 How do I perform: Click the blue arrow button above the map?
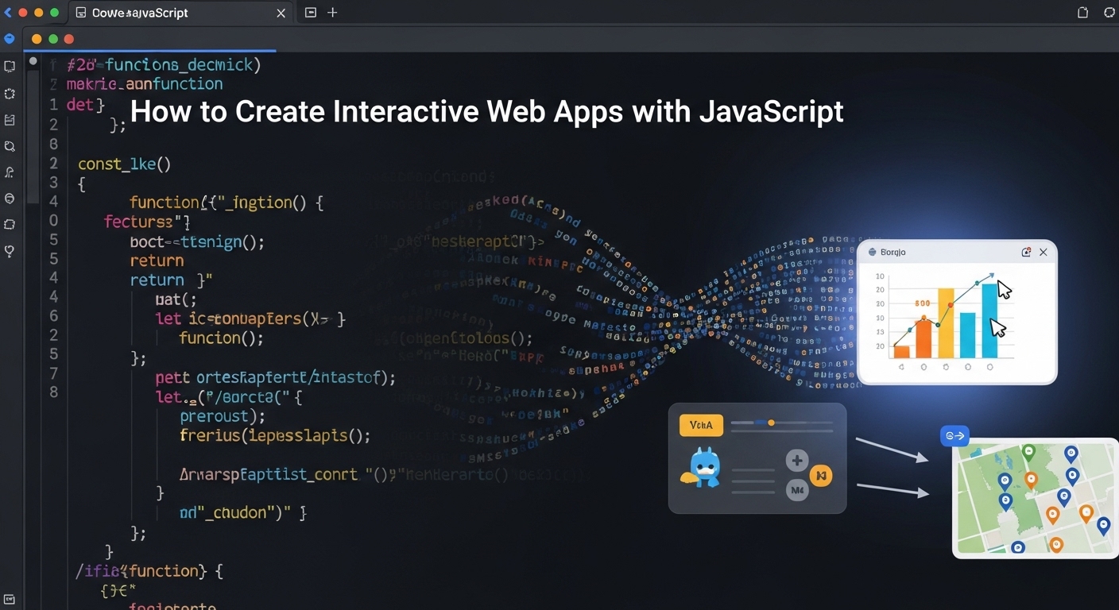pos(954,435)
